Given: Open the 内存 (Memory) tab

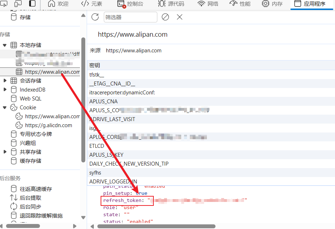Looking at the screenshot, I should point(272,4).
